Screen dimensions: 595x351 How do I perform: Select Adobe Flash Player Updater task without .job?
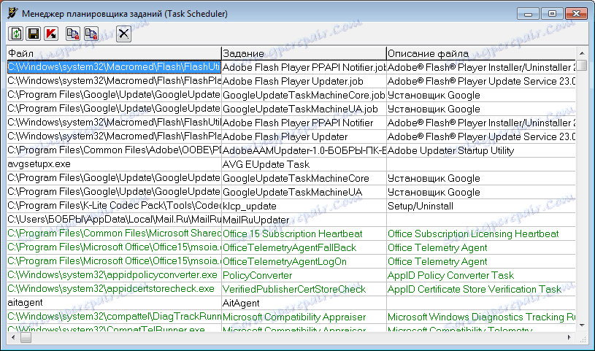tap(304, 136)
